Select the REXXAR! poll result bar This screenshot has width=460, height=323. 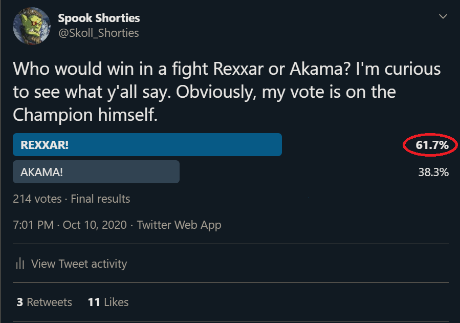147,145
